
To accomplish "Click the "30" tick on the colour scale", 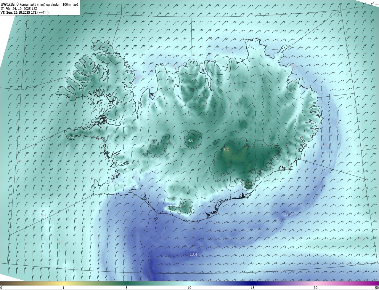I will coord(316,288).
